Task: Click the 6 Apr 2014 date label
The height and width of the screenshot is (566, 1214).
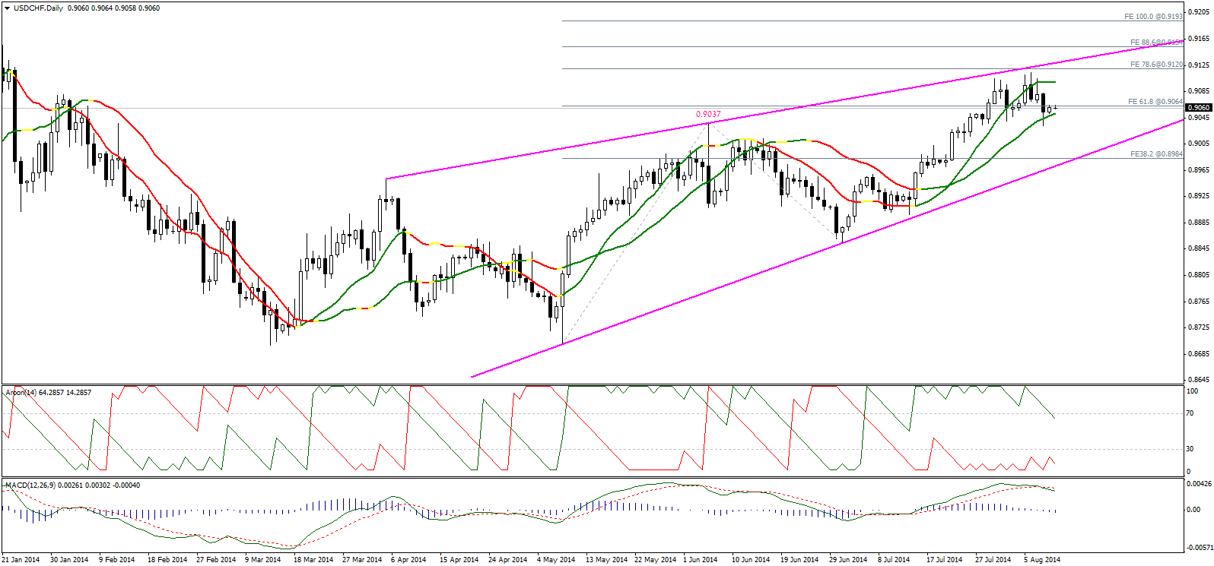Action: (x=408, y=560)
